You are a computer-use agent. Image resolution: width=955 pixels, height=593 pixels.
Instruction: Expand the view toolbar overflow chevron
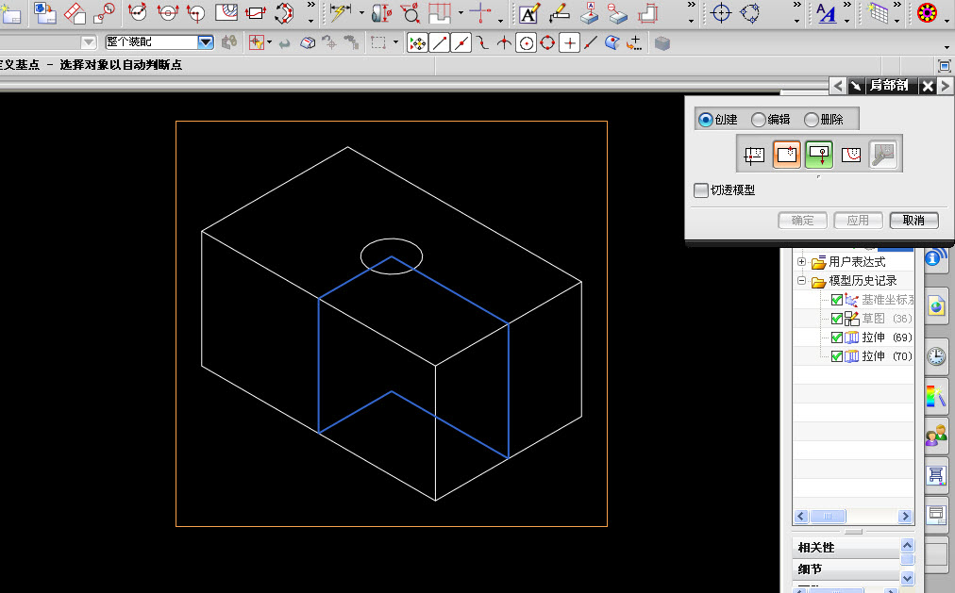[311, 5]
